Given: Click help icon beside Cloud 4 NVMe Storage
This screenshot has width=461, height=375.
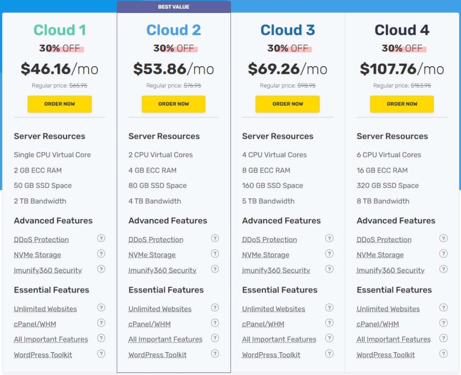Looking at the screenshot, I should [x=443, y=254].
